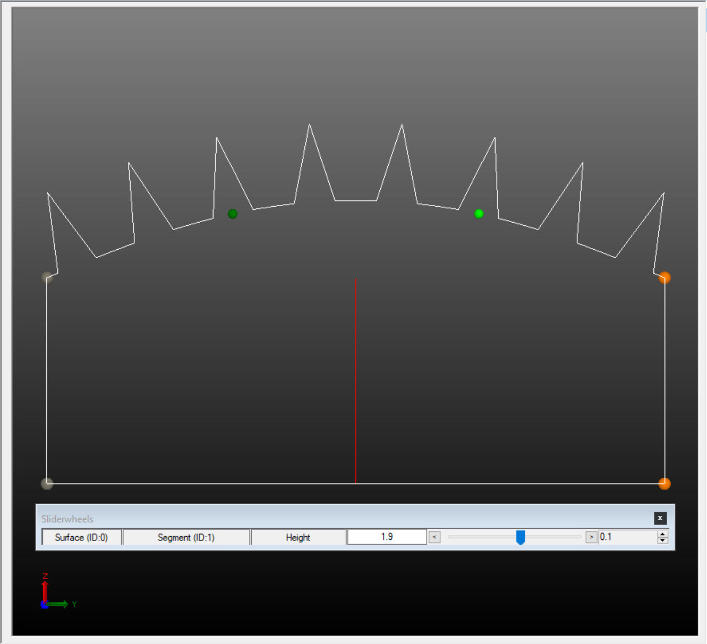Decrease step size with down spinner arrow
Screen dimensions: 707x644
(x=662, y=540)
